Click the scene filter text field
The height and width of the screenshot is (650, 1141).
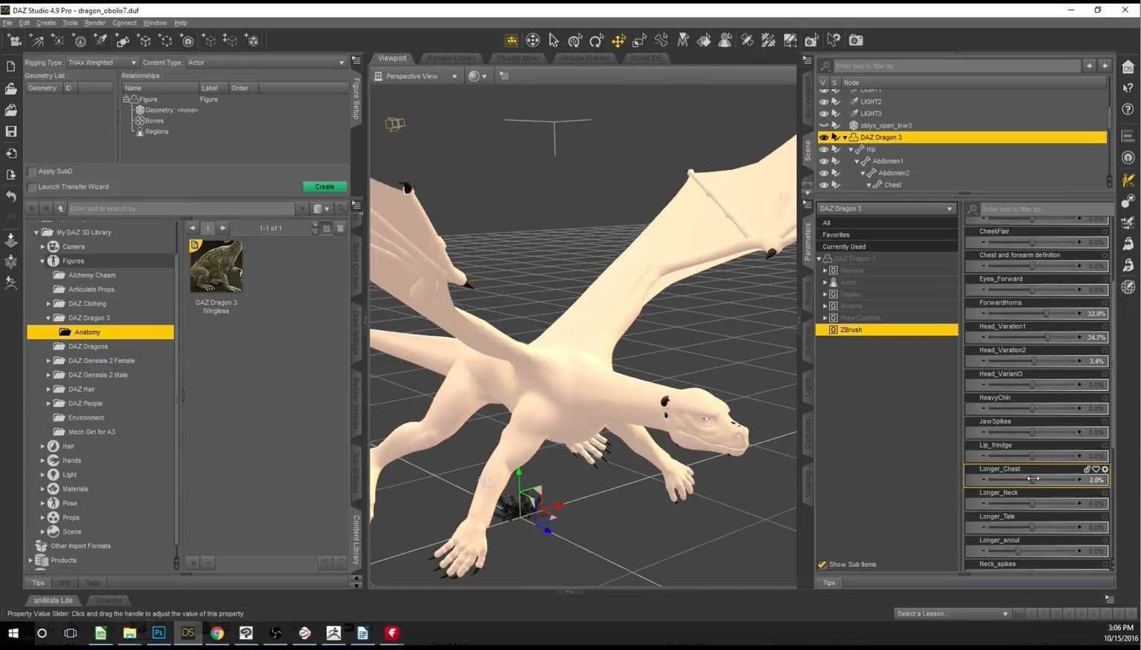click(956, 66)
